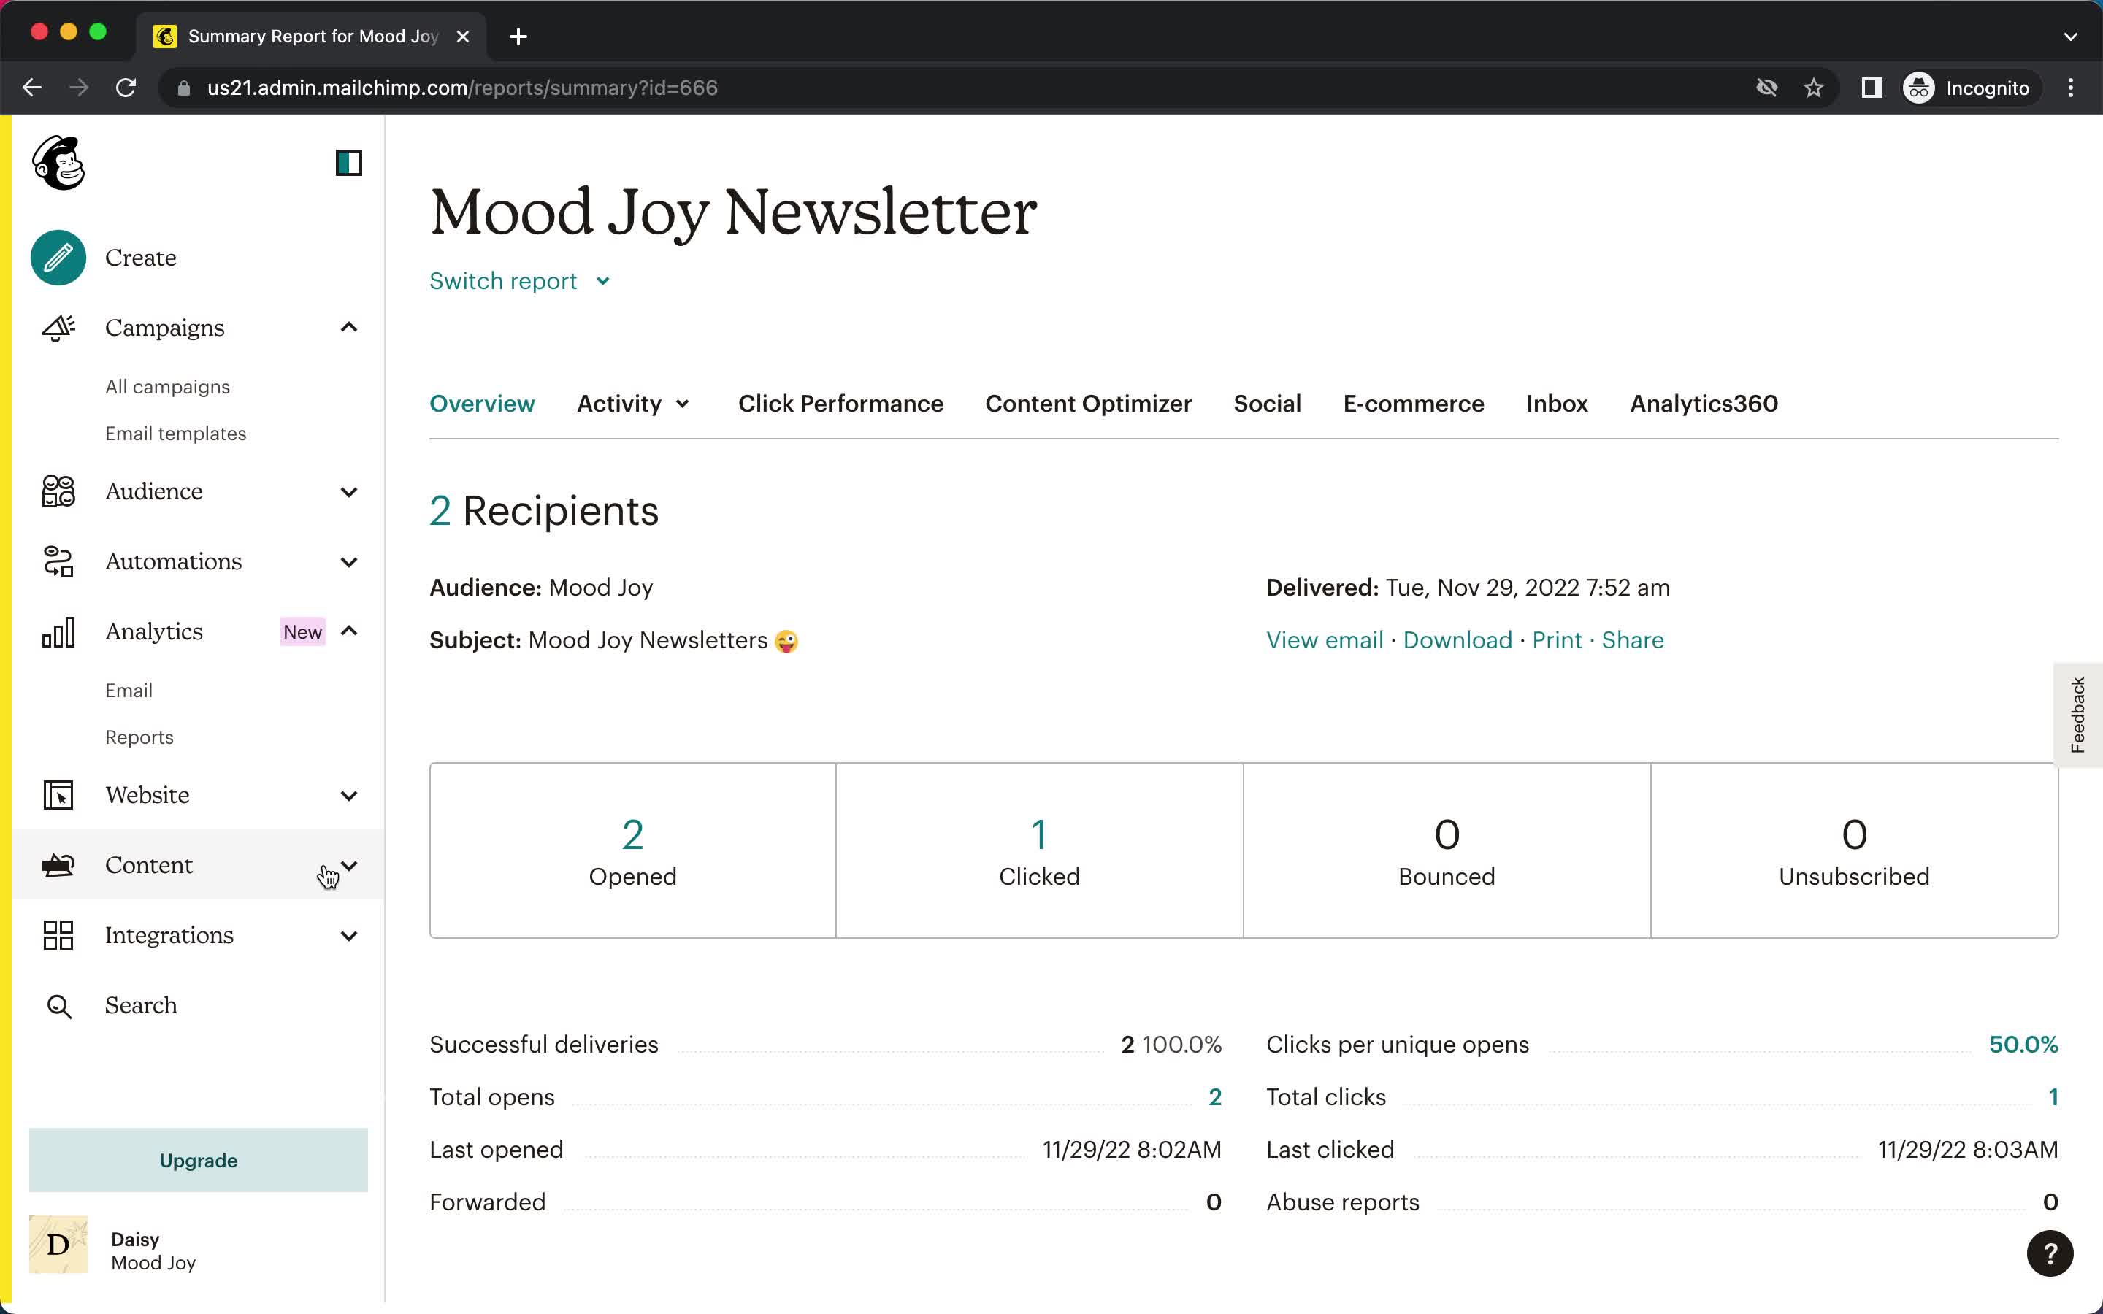Screen dimensions: 2103x1314
Task: Click the Website cursor-window icon
Action: pos(58,795)
